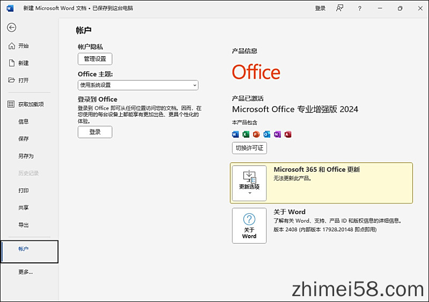Open the feedback icon in title bar
429x302 pixels.
[x=339, y=8]
